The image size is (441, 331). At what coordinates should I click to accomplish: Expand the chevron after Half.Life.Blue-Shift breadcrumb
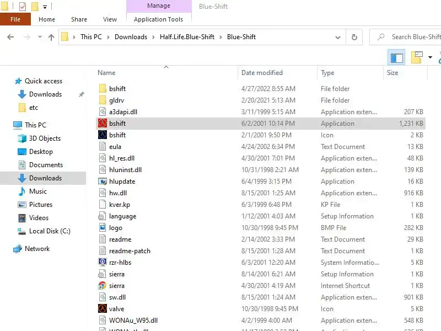(221, 37)
